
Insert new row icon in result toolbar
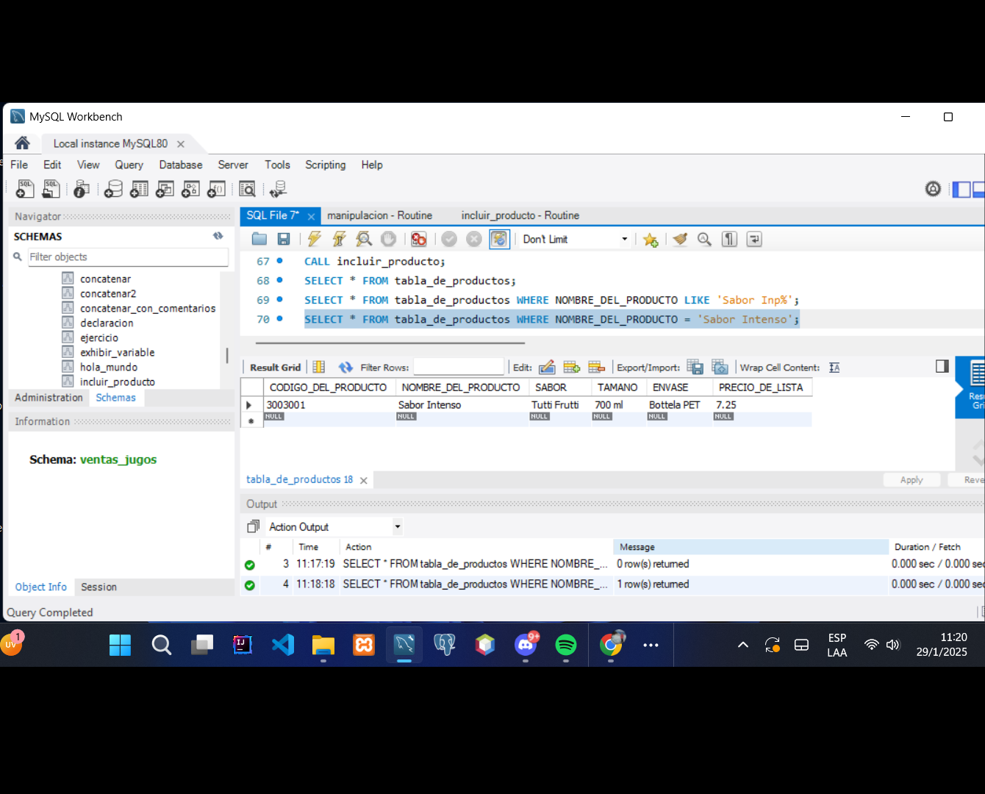point(572,368)
